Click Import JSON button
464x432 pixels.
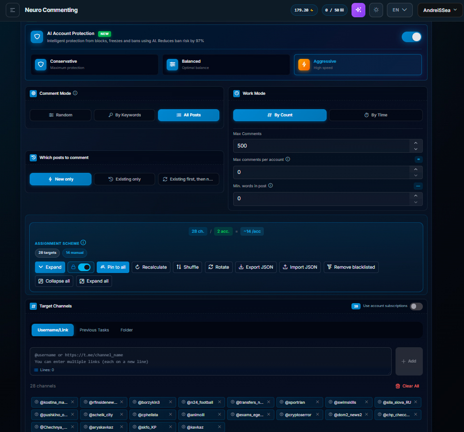pos(300,267)
